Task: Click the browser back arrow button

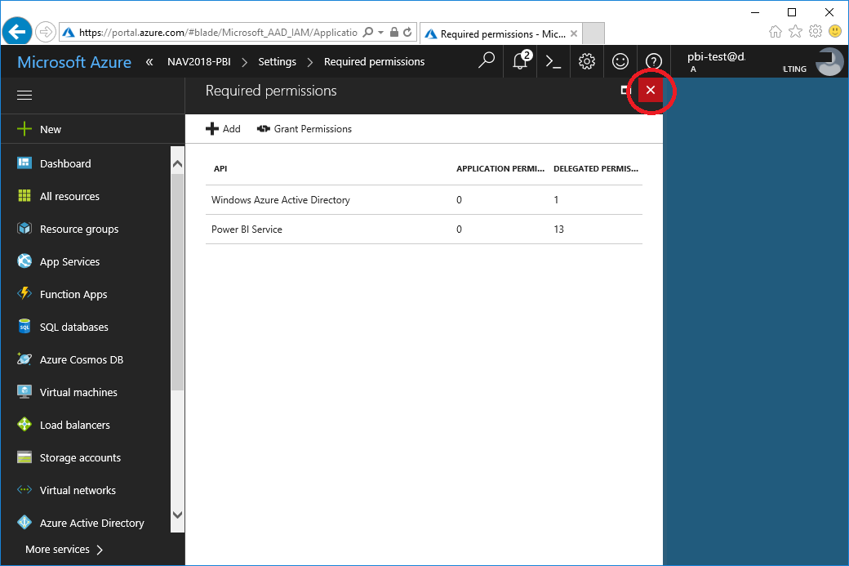Action: click(x=17, y=32)
